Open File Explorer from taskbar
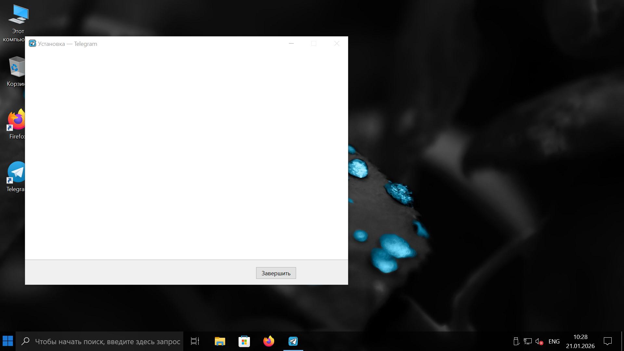The height and width of the screenshot is (351, 624). [220, 341]
